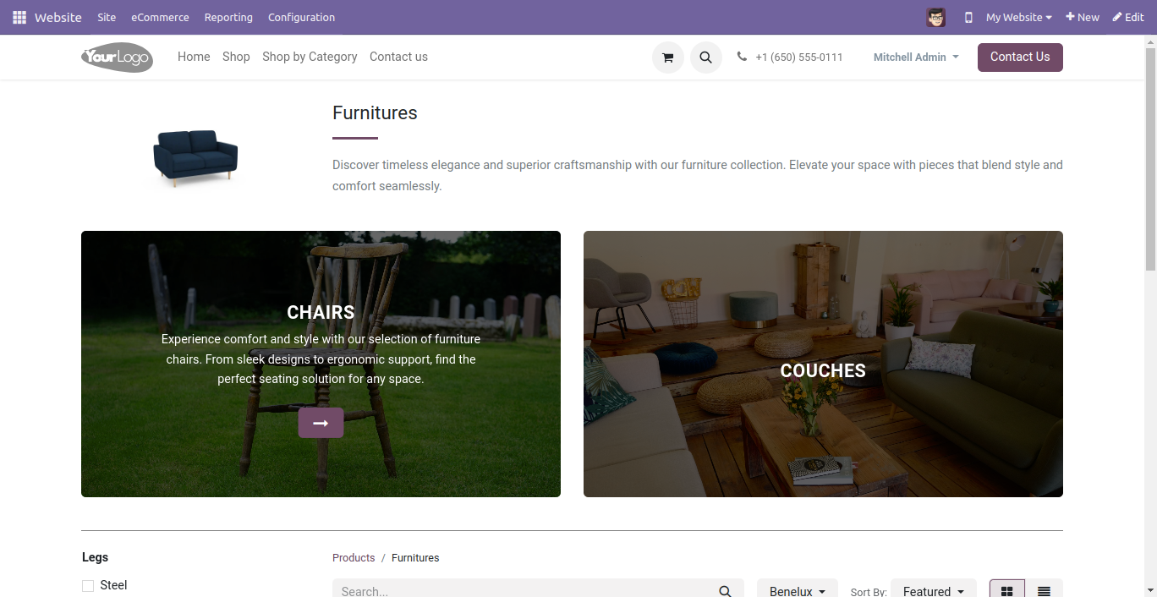1157x597 pixels.
Task: Click the Legs filter heading
Action: tap(95, 557)
